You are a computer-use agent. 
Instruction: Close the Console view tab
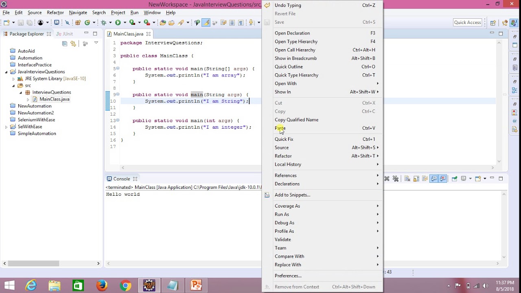coord(135,179)
